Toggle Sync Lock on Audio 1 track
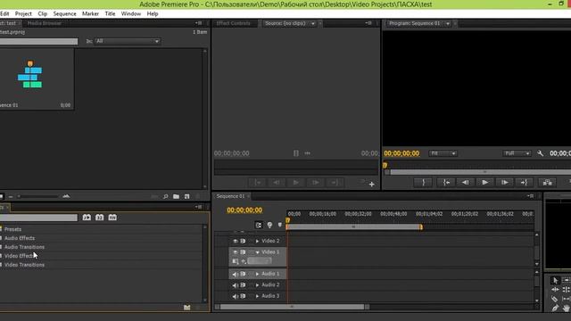The height and width of the screenshot is (321, 571). pos(243,274)
